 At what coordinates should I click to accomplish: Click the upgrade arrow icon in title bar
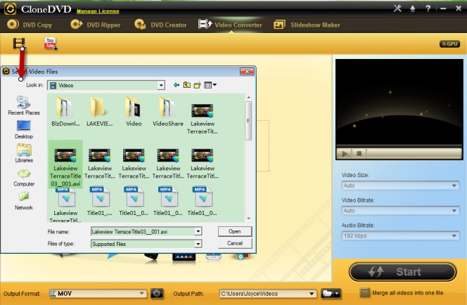(413, 8)
